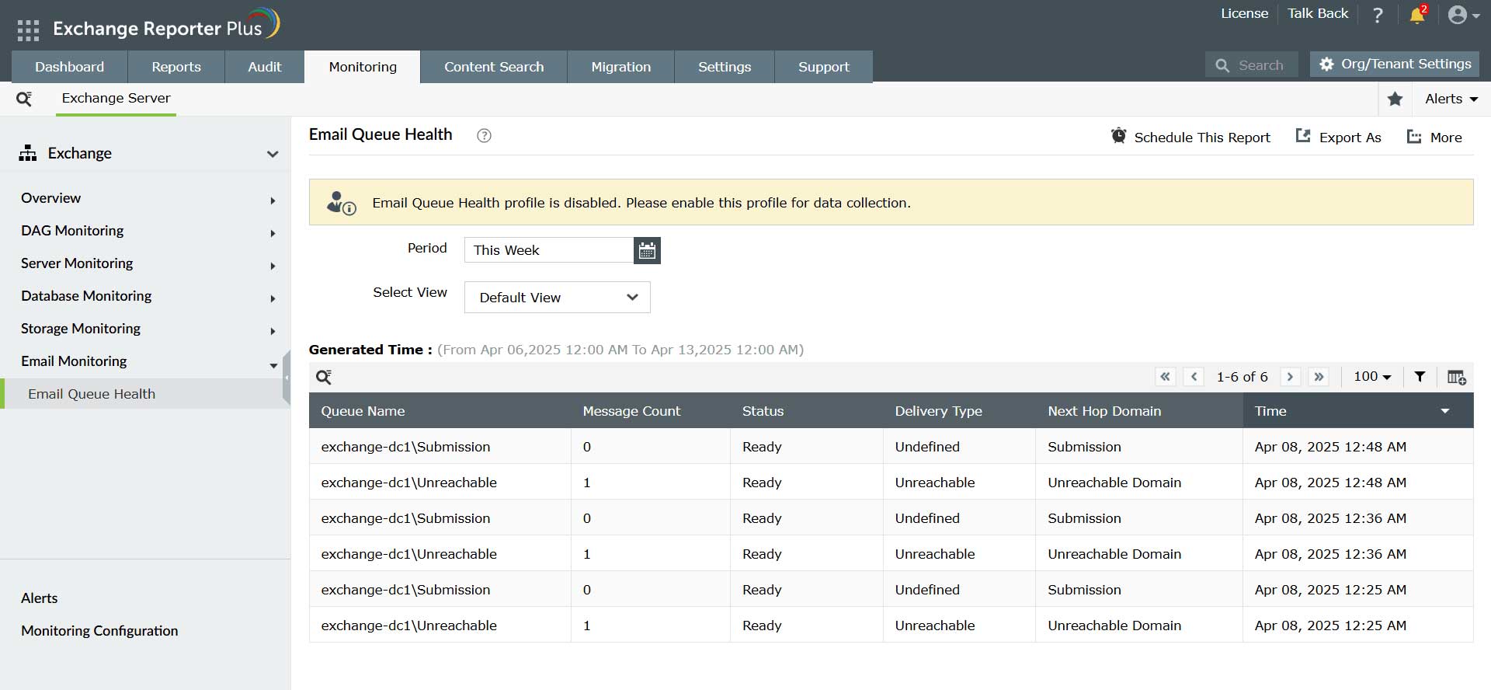Open the notifications bell
The height and width of the screenshot is (690, 1491).
[1418, 15]
